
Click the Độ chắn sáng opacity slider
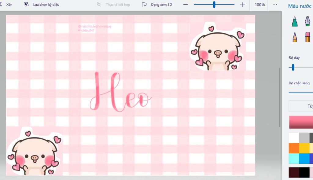pyautogui.click(x=301, y=93)
